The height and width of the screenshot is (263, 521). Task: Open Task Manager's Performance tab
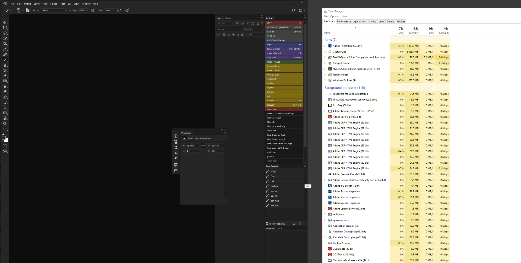pos(344,21)
